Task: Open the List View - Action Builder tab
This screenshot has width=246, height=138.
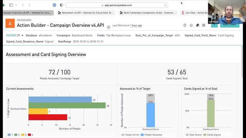Action: click(194, 13)
